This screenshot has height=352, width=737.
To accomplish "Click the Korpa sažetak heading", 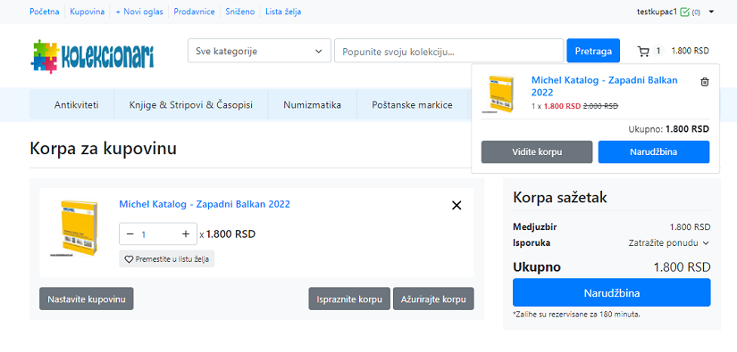I will pyautogui.click(x=560, y=198).
